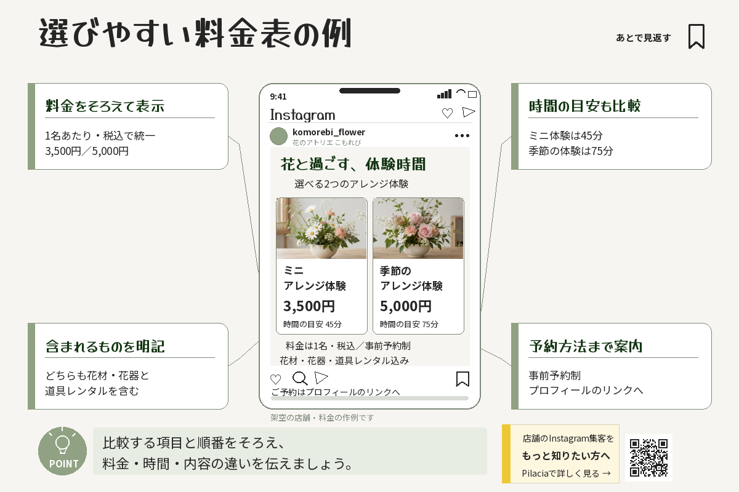Click 1名あたり・税込で統一 line
739x492 pixels.
pyautogui.click(x=100, y=136)
